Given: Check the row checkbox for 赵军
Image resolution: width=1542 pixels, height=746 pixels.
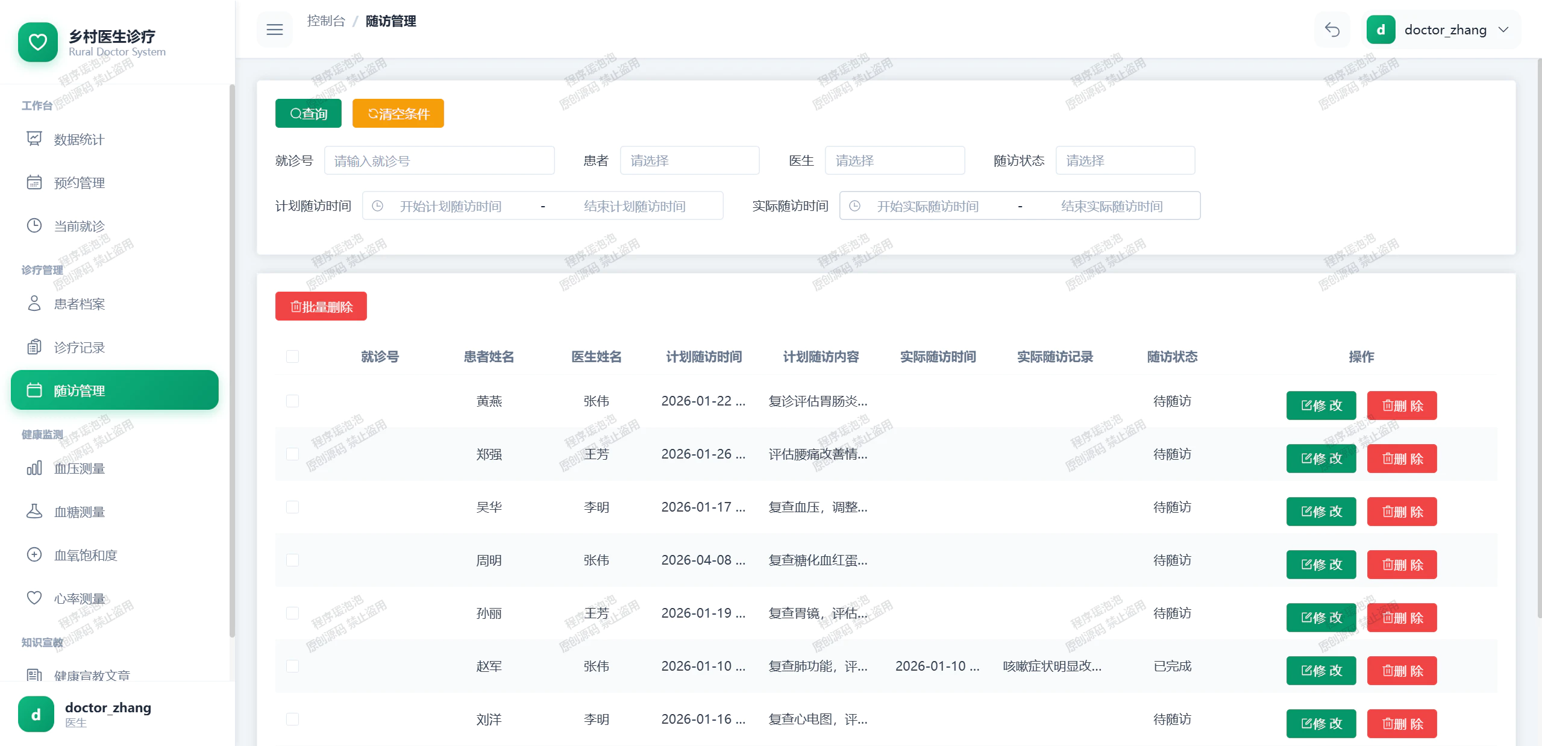Looking at the screenshot, I should [x=293, y=666].
